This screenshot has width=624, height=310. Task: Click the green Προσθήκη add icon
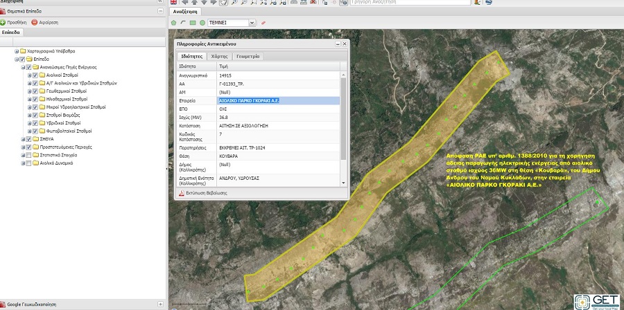(x=3, y=23)
